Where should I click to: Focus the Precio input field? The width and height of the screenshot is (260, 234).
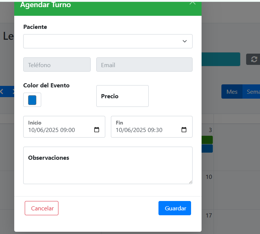[123, 96]
